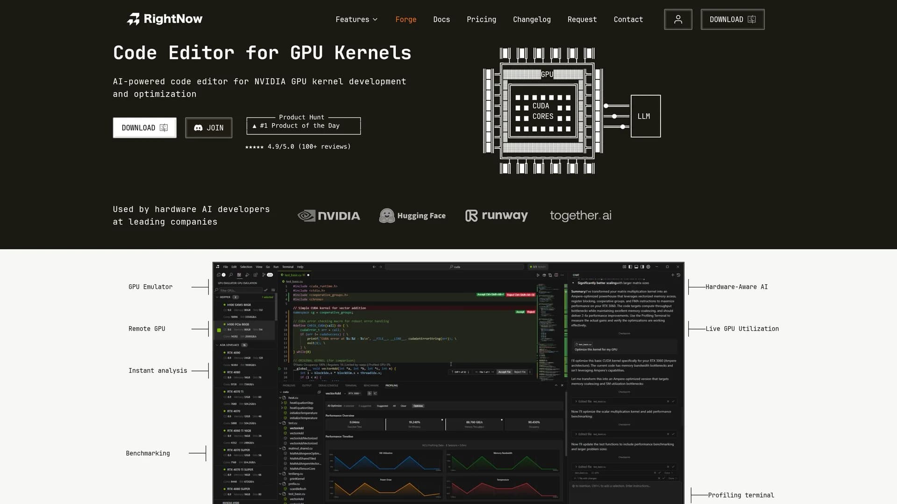Open Product Hunt #1 Product badge

point(304,125)
